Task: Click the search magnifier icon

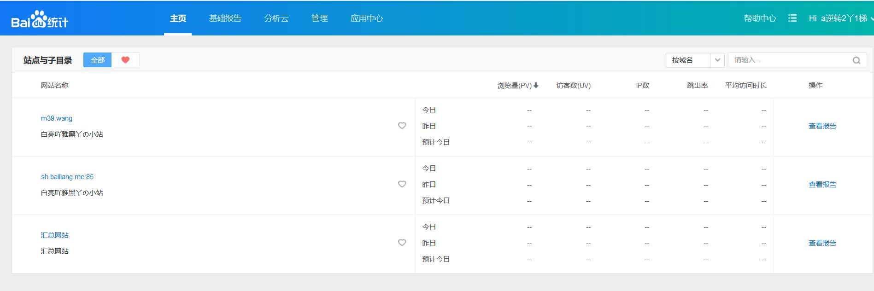Action: click(856, 60)
